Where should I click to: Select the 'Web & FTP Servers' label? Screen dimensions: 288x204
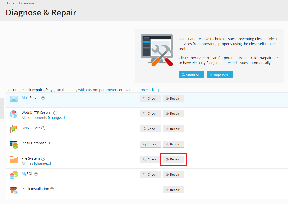point(37,113)
